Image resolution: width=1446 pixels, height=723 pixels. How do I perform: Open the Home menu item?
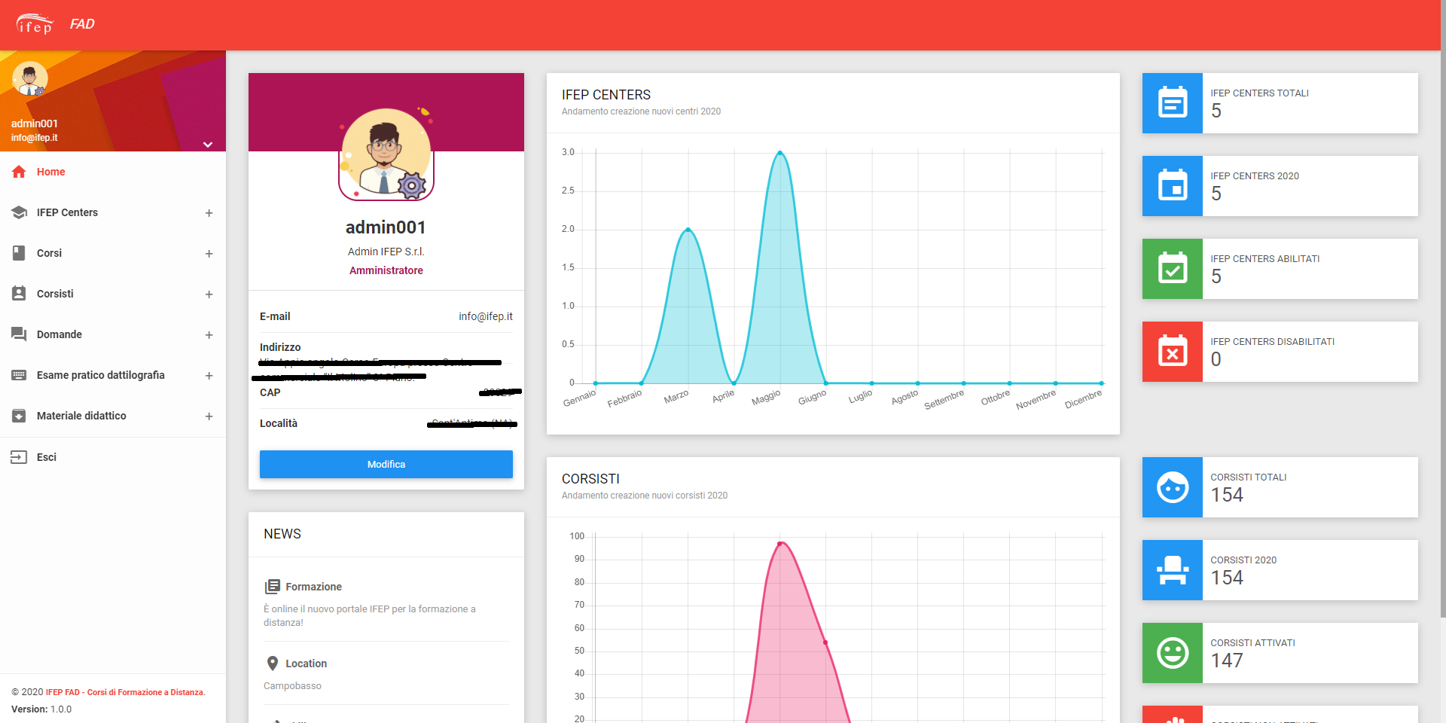pyautogui.click(x=50, y=172)
